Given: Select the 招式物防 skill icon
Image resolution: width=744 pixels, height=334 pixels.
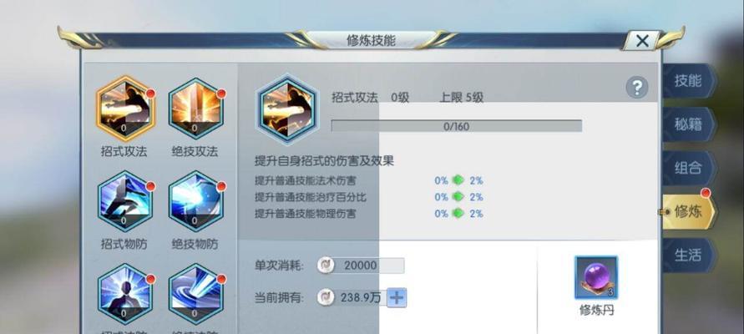Looking at the screenshot, I should click(x=124, y=201).
